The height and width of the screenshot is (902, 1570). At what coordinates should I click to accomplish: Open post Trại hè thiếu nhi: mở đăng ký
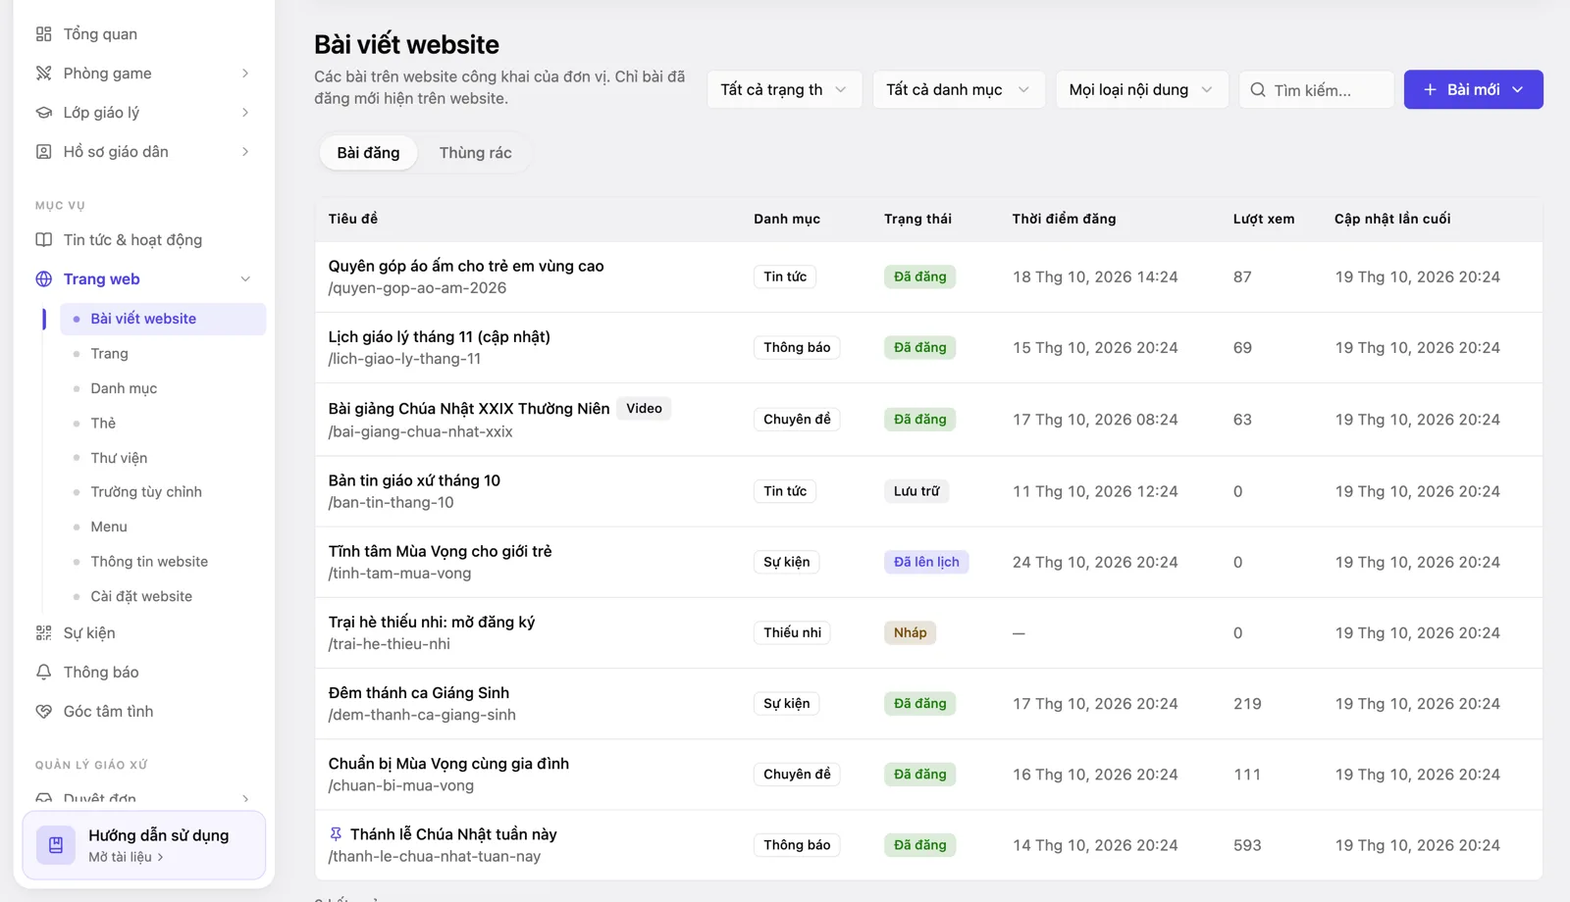point(432,622)
